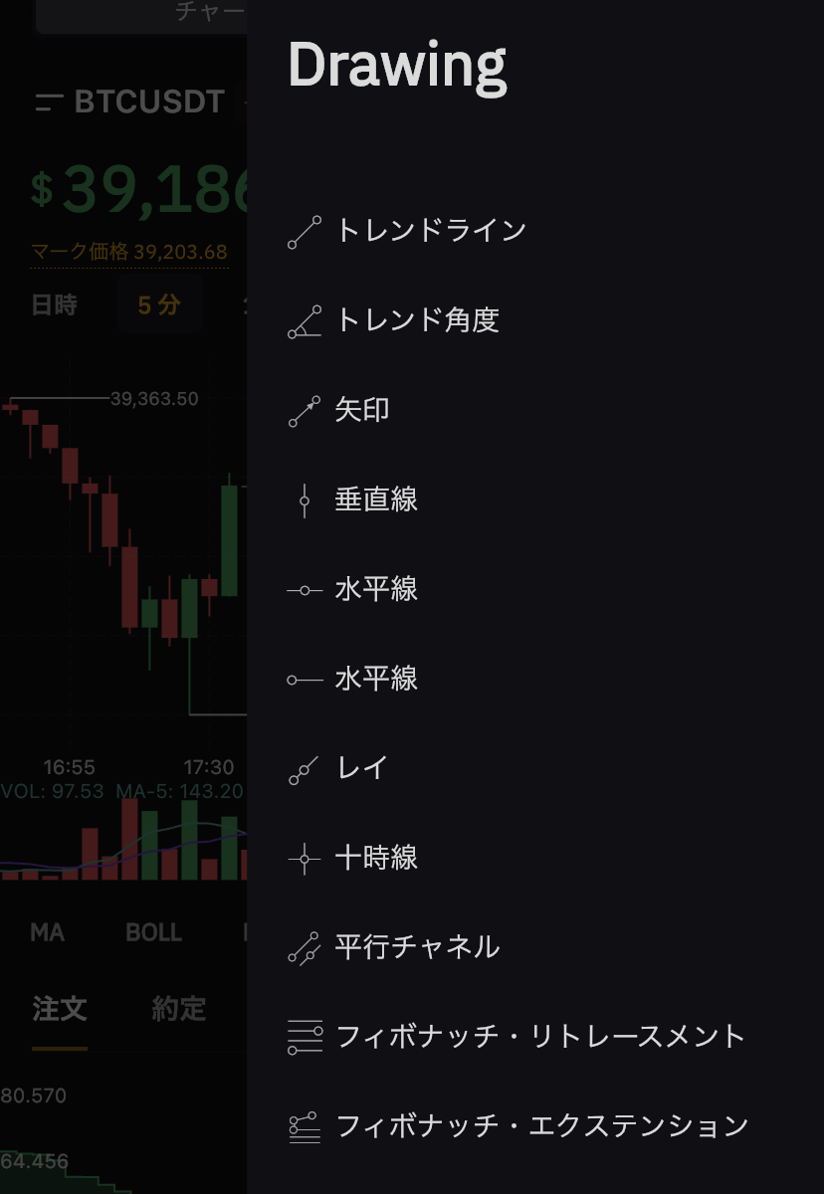This screenshot has height=1194, width=824.
Task: Choose first 水平線 icon with centered dot
Action: (305, 590)
